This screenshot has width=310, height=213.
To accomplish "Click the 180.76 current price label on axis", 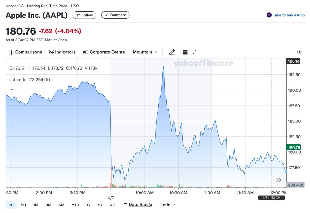I will point(294,148).
